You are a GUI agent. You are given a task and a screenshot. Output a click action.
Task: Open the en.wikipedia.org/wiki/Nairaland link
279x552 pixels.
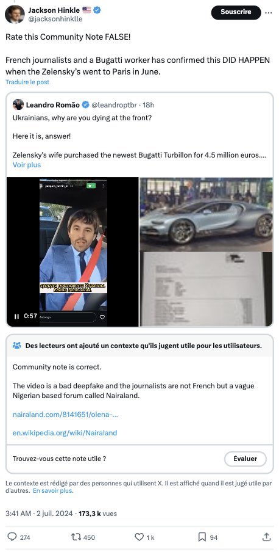(x=65, y=433)
